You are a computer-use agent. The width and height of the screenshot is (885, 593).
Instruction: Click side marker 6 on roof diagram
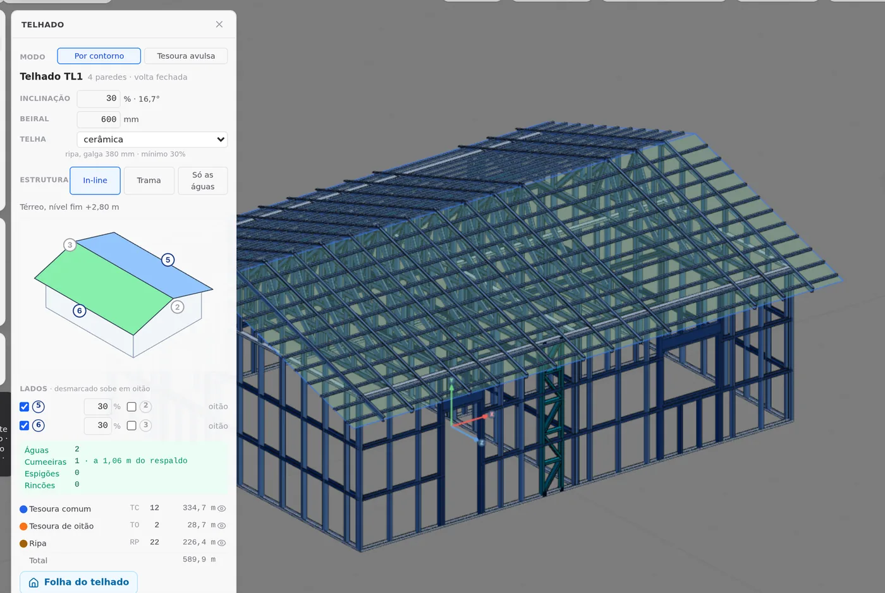80,311
